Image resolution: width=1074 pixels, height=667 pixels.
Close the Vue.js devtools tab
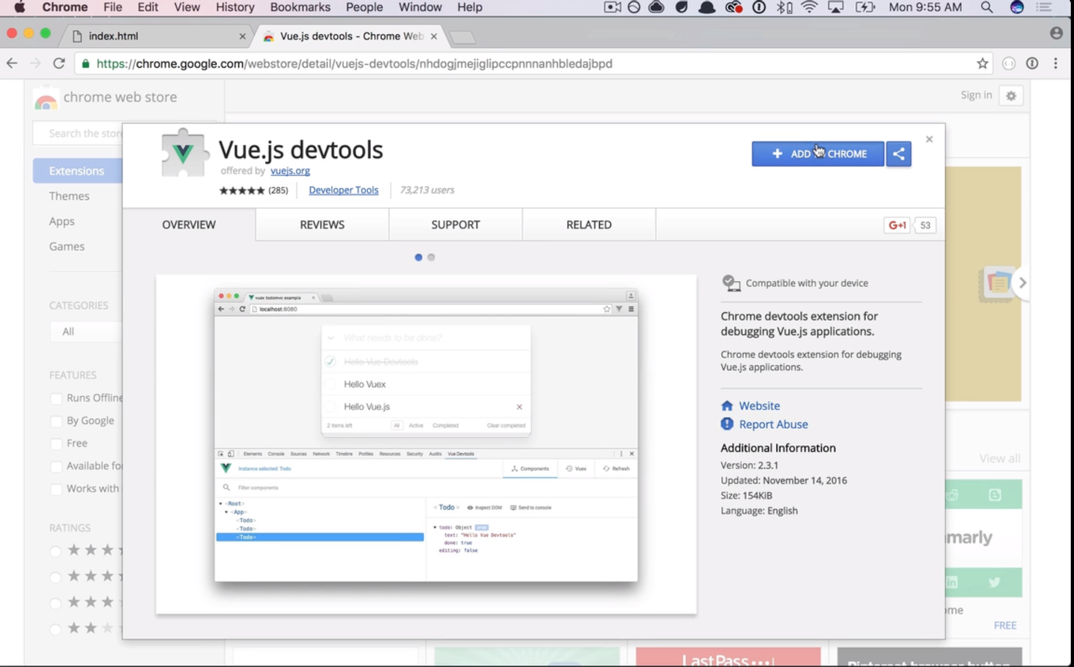pos(434,36)
